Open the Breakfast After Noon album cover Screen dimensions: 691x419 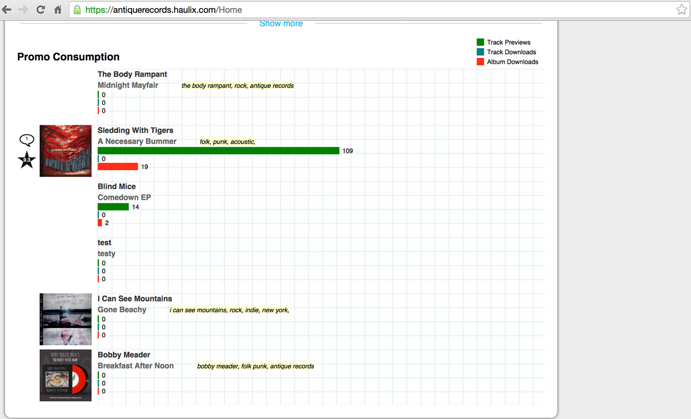[66, 375]
